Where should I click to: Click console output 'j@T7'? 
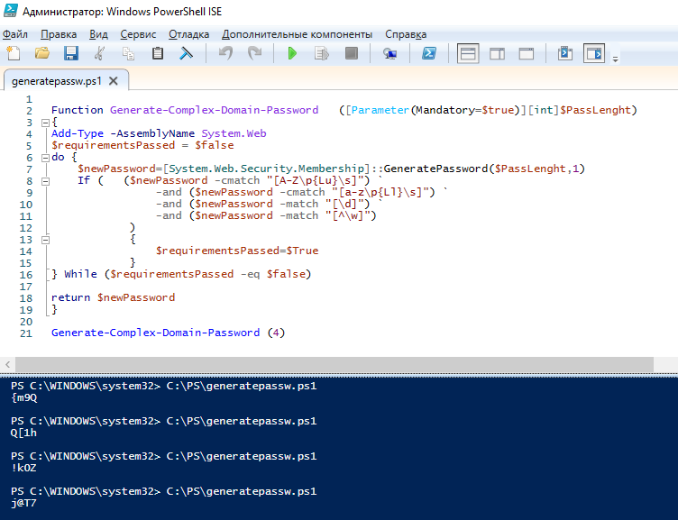(23, 503)
